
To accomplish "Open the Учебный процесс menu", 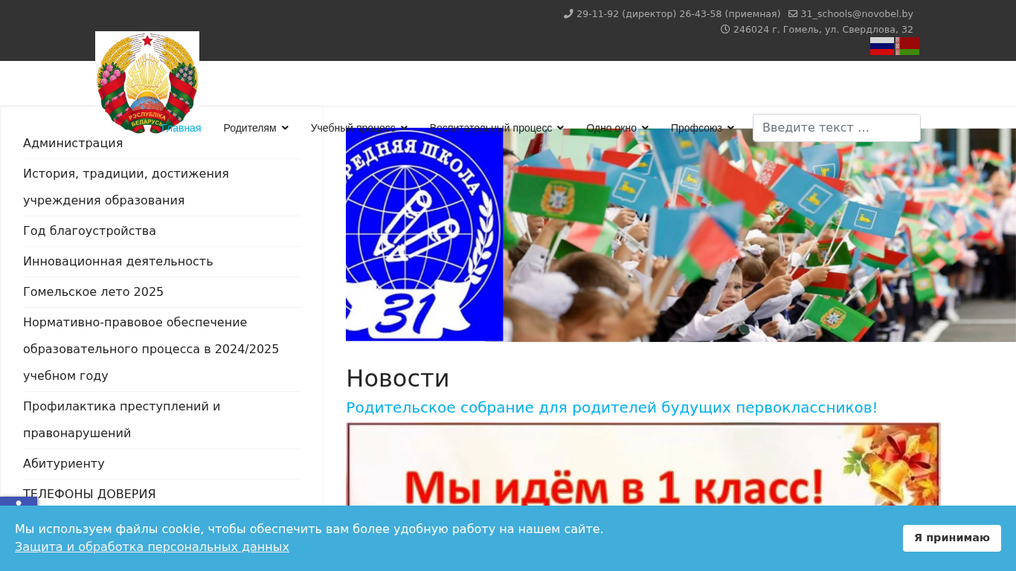I will 359,128.
